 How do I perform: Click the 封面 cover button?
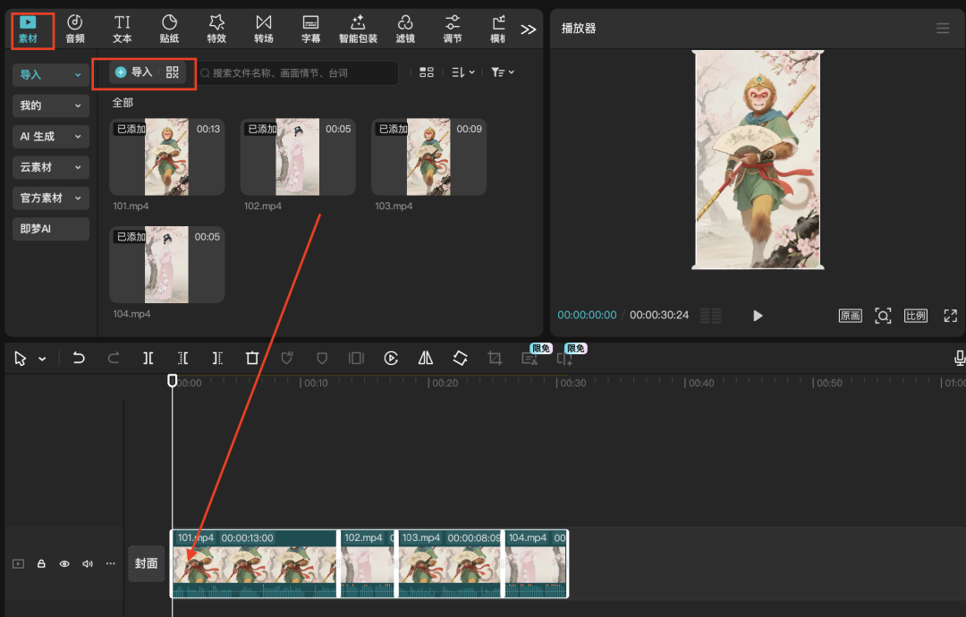coord(146,563)
